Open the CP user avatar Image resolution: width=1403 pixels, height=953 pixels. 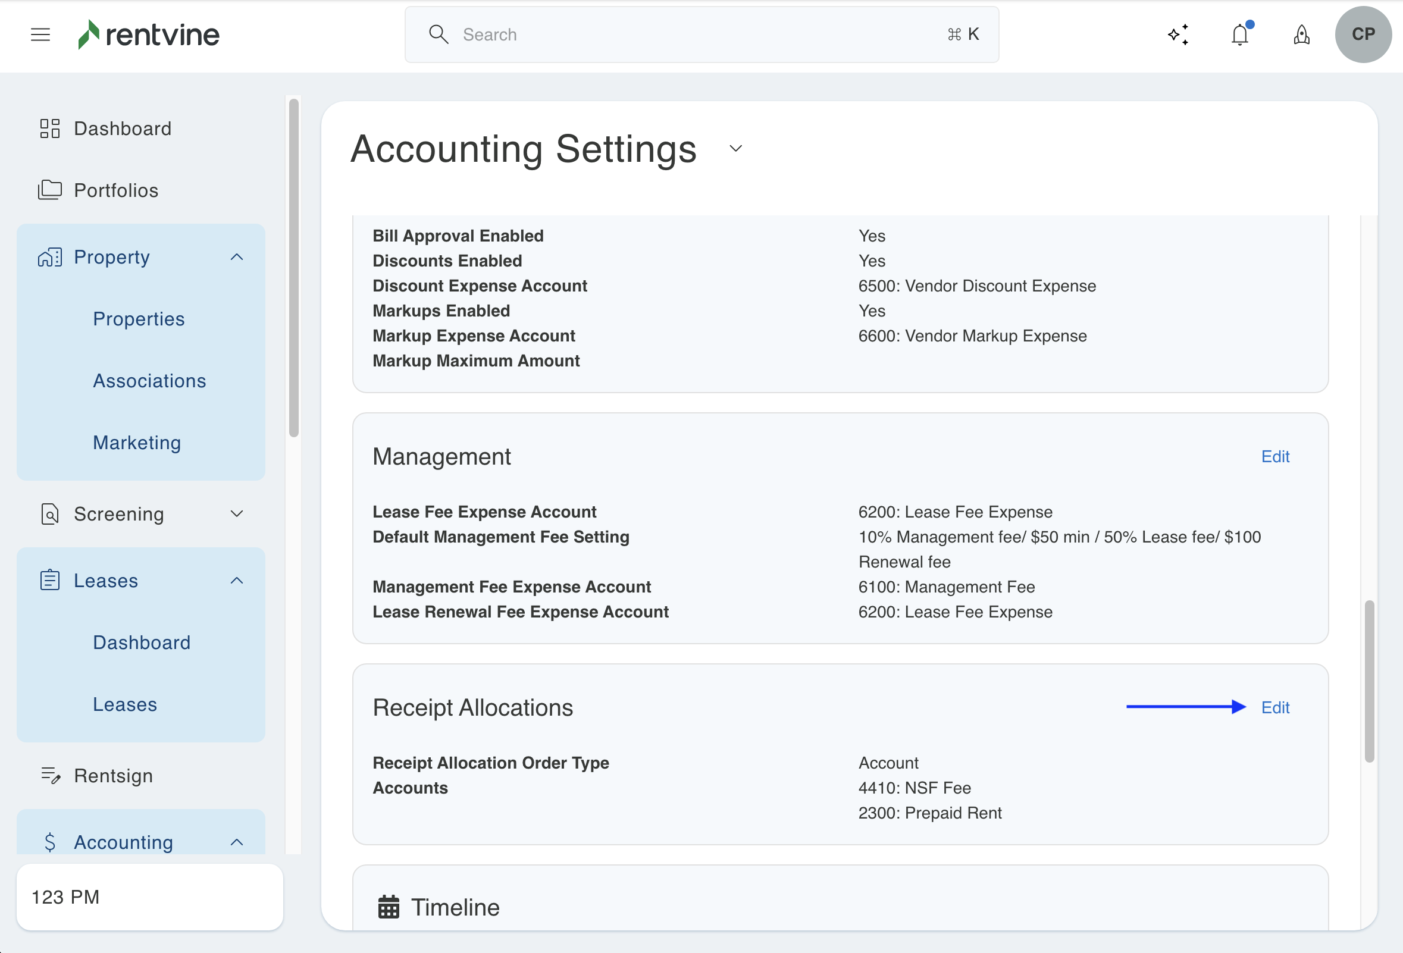pos(1363,35)
